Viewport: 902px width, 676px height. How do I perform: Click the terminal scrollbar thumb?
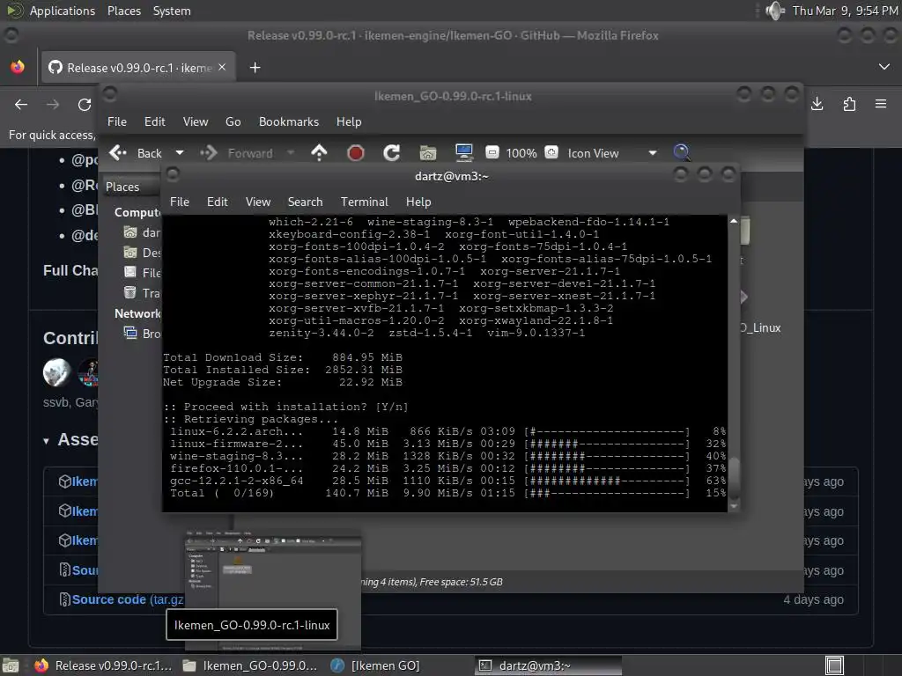pos(734,479)
